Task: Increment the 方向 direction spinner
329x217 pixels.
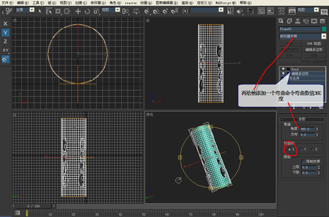Action: tap(317, 133)
